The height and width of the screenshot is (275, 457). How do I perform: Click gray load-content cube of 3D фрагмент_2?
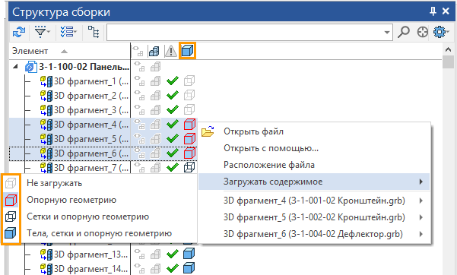[x=189, y=95]
